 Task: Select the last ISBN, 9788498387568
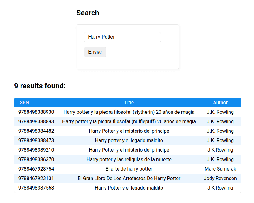pos(36,188)
